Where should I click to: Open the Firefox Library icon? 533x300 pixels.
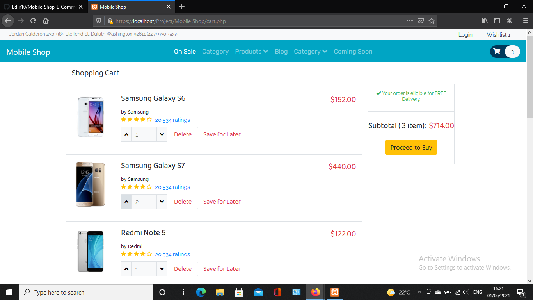pyautogui.click(x=484, y=21)
